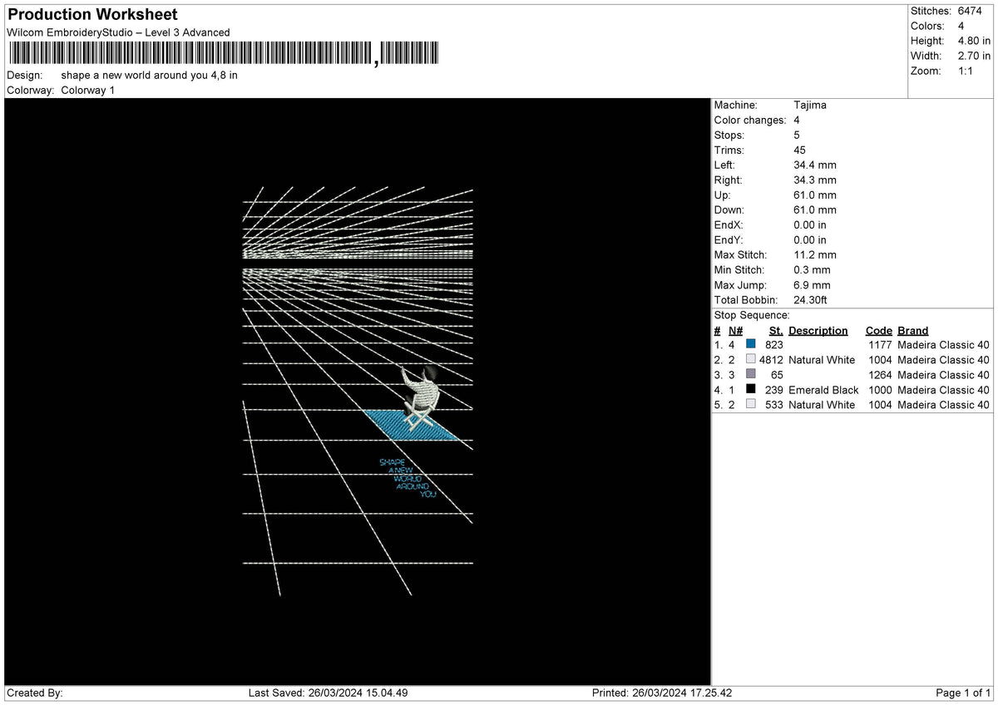Click the seated figure in the design
Screen dimensions: 998x705
tap(421, 396)
